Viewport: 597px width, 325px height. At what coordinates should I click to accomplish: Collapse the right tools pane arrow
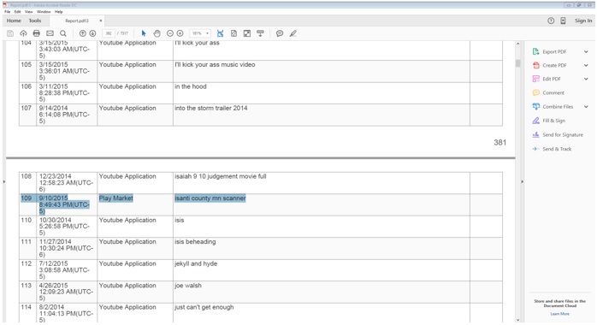point(522,182)
